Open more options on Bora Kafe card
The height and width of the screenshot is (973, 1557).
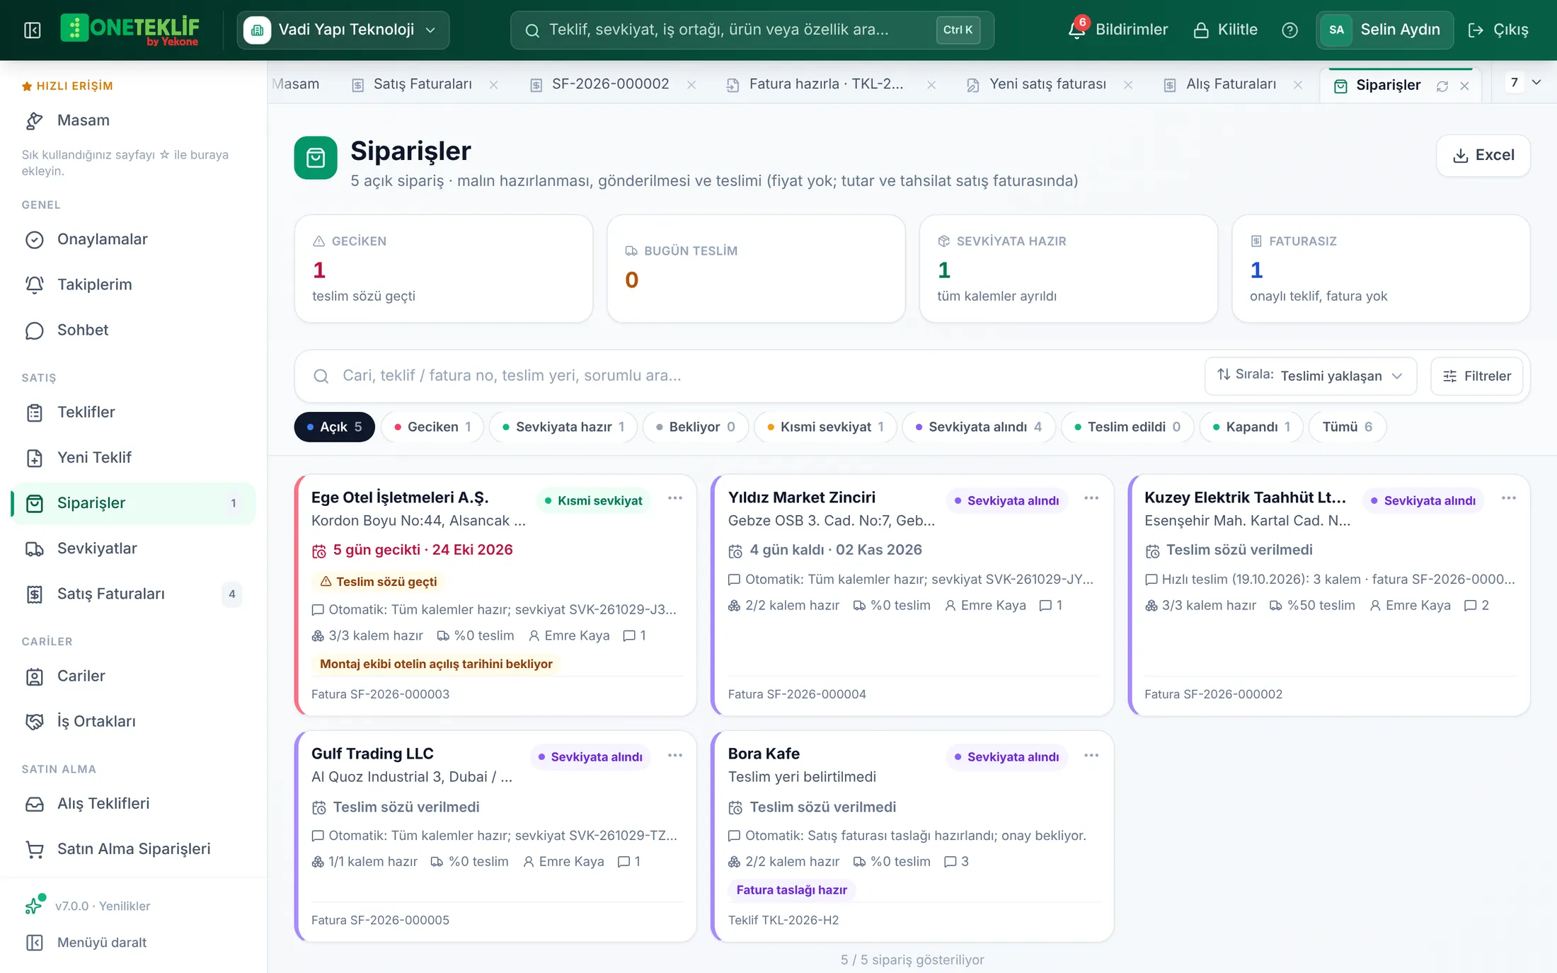(x=1091, y=755)
